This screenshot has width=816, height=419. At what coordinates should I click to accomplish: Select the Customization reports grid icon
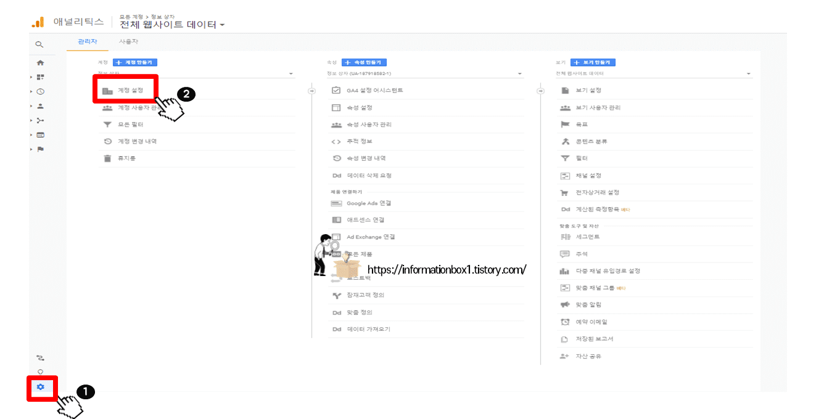[41, 76]
